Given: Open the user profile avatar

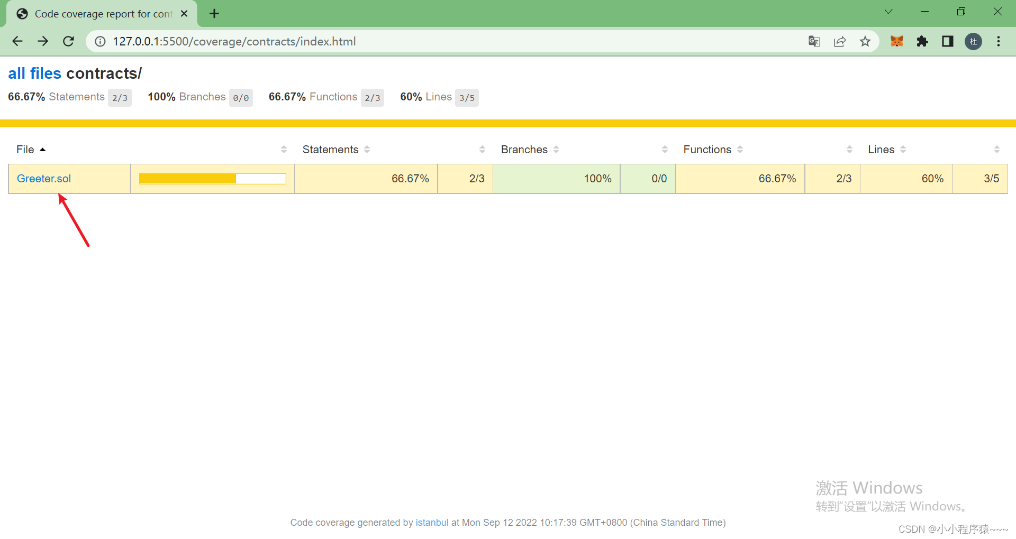Looking at the screenshot, I should (973, 41).
